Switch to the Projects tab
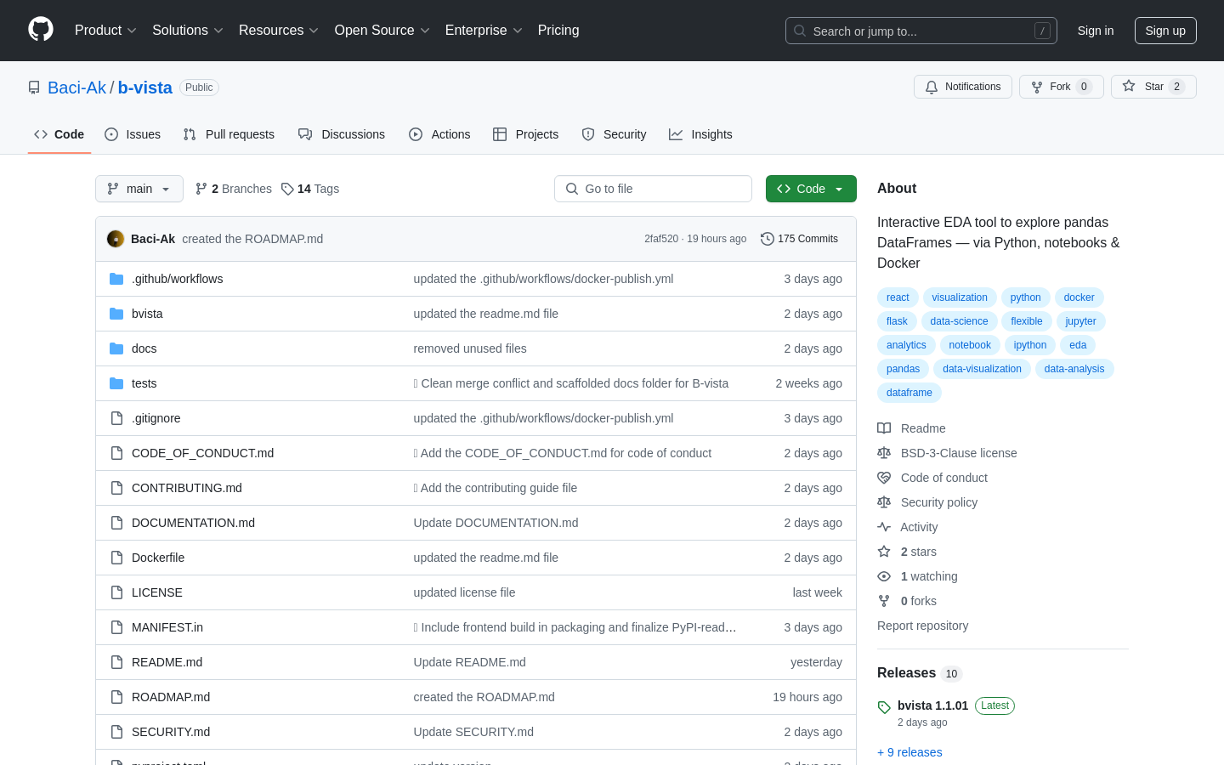 (x=526, y=134)
